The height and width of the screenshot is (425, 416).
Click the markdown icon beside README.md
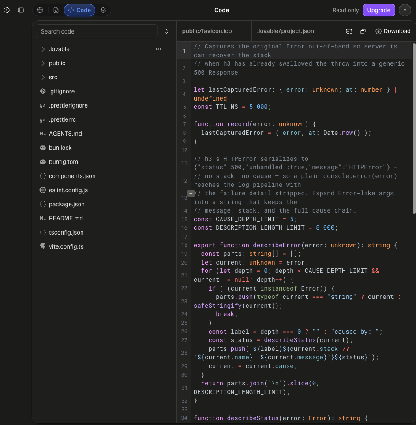43,218
